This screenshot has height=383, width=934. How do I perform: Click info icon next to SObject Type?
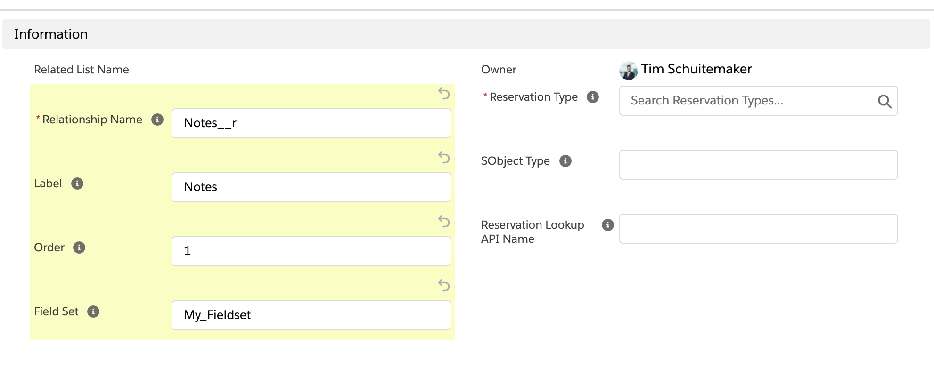[x=565, y=161]
